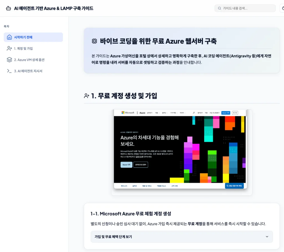Click the add-user icon beside 1. 계정 및 가입

click(x=9, y=48)
